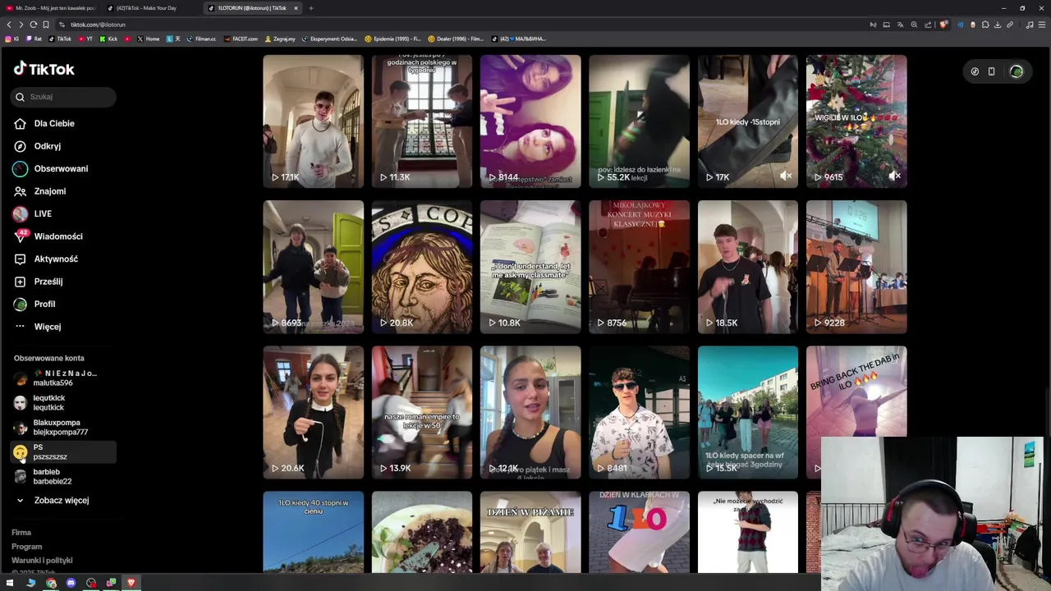This screenshot has width=1051, height=591.
Task: Open Copernicus stained glass video 20.8K
Action: (422, 267)
